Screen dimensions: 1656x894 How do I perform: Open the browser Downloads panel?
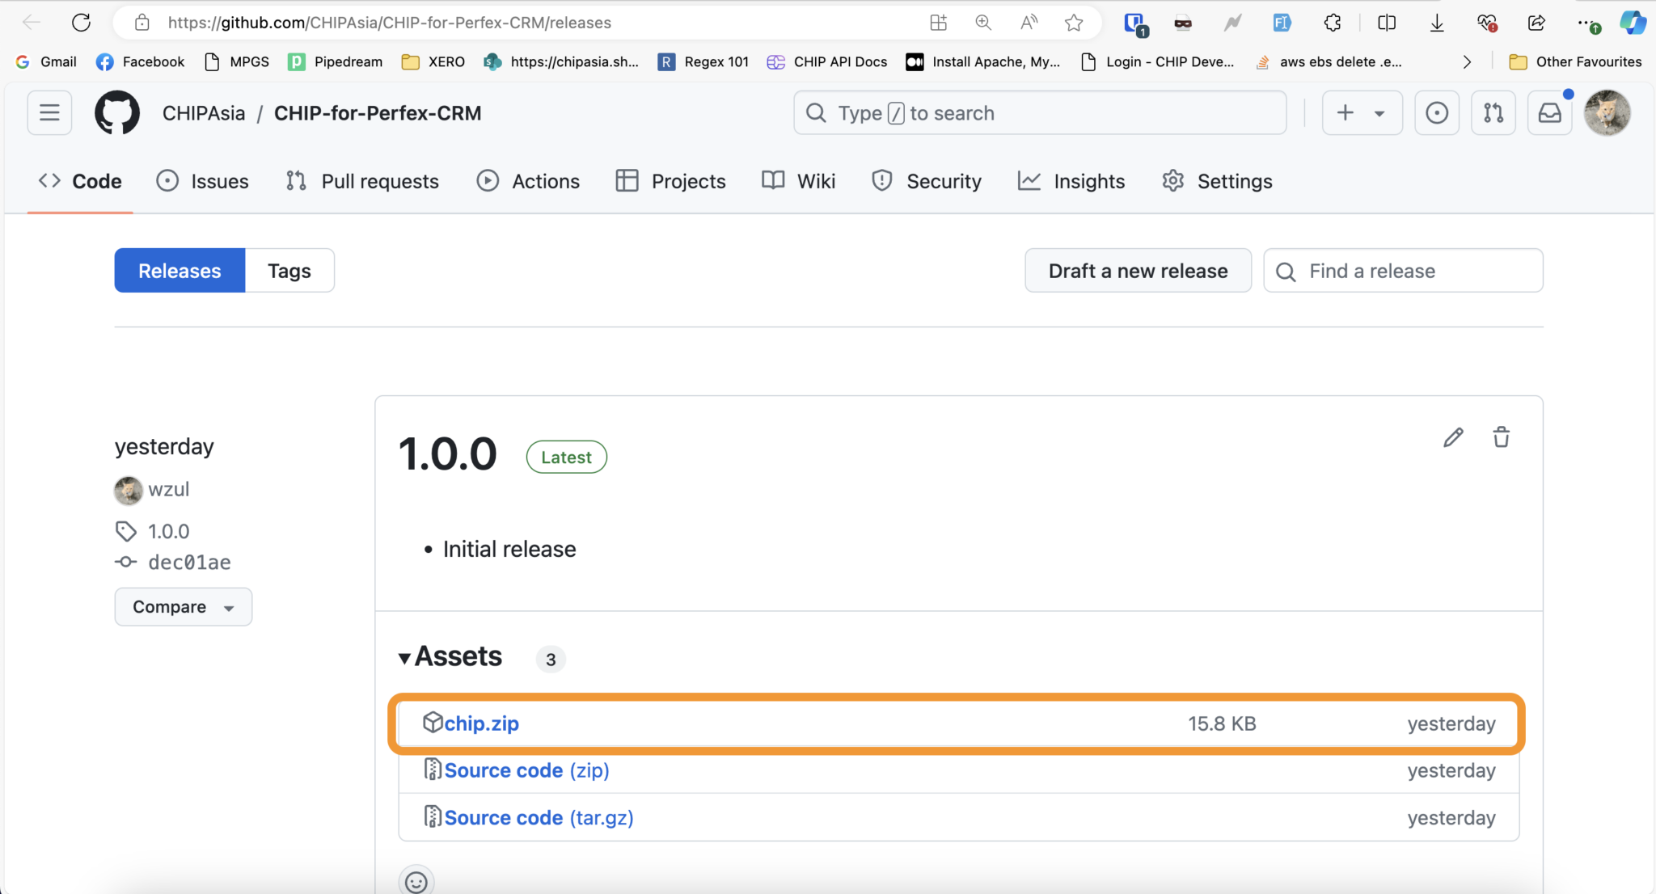(1436, 22)
